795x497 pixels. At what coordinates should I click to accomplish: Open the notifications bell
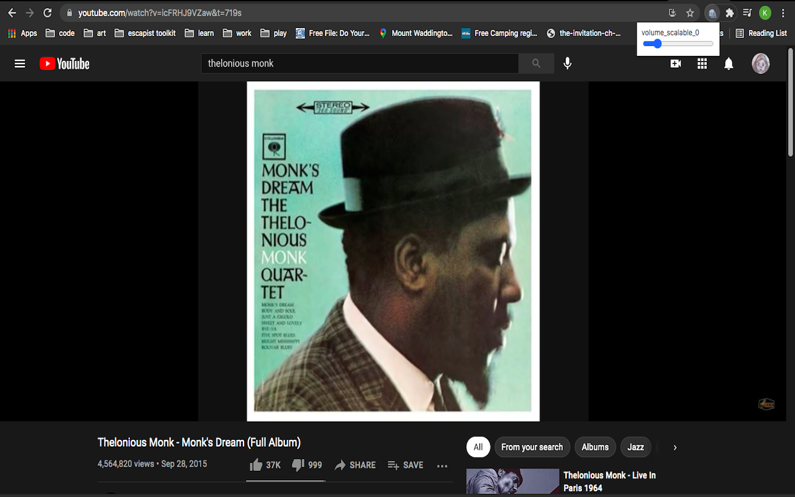(729, 63)
